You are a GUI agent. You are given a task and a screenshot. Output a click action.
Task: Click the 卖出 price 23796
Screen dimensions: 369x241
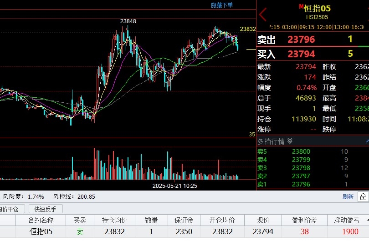301,39
